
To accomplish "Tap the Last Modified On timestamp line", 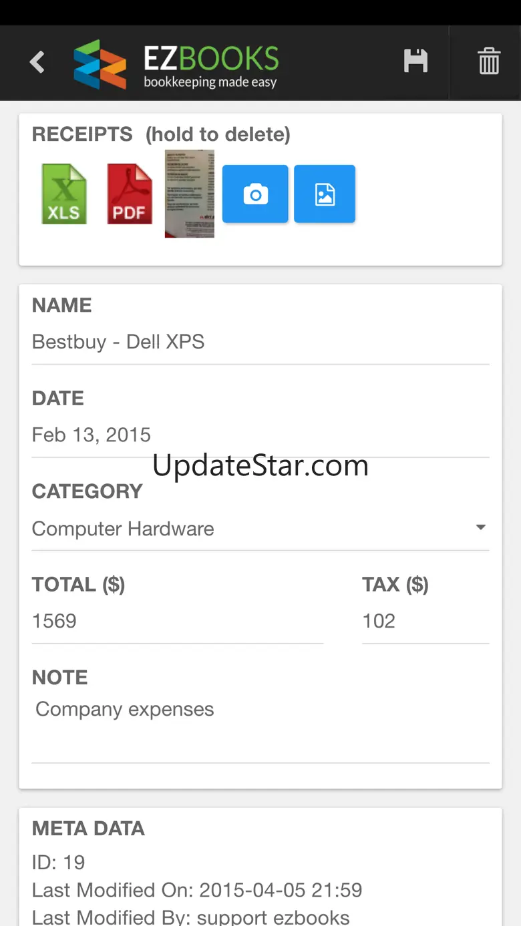I will (x=197, y=890).
